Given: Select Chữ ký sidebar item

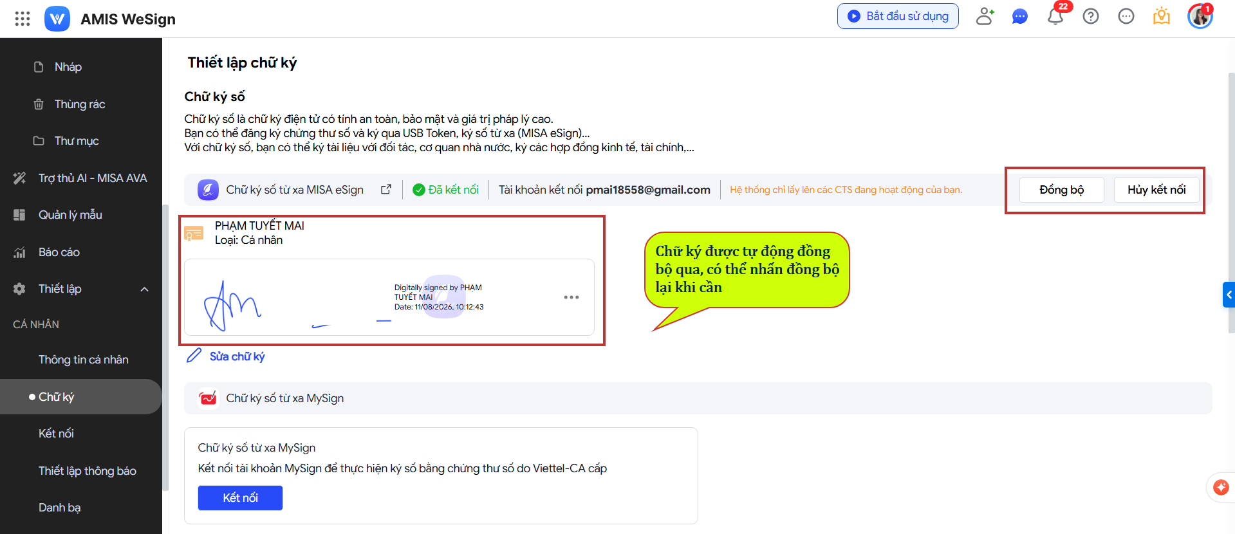Looking at the screenshot, I should (x=81, y=397).
